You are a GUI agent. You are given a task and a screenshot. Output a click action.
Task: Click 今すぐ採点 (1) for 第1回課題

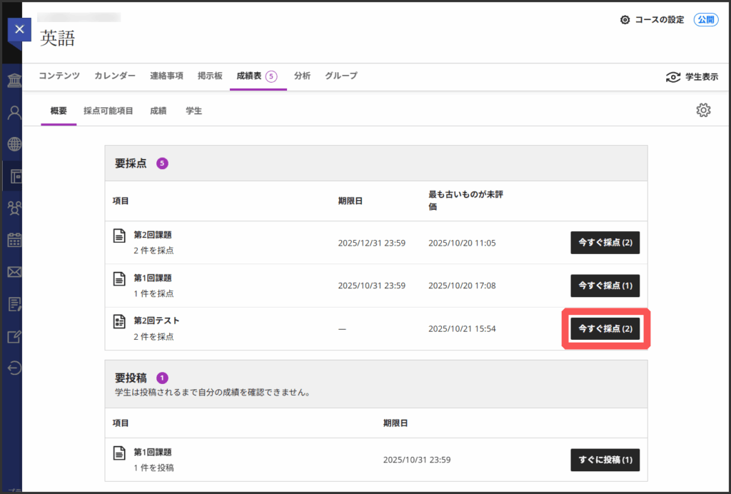(x=605, y=286)
